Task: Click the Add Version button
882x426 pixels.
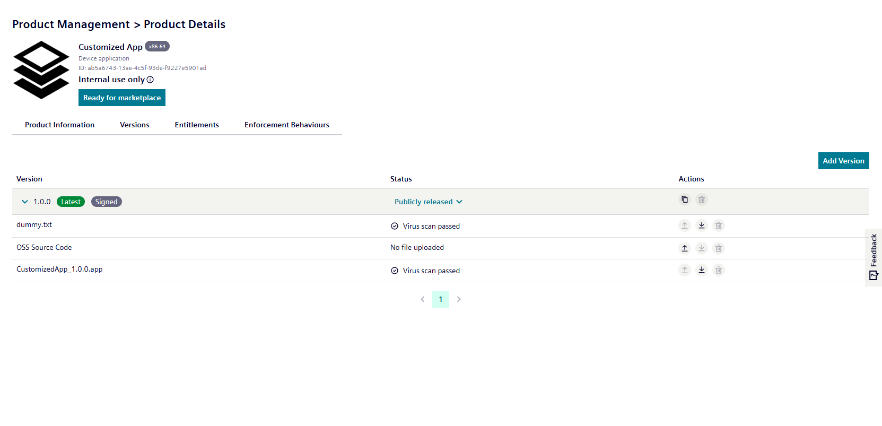Action: [843, 161]
